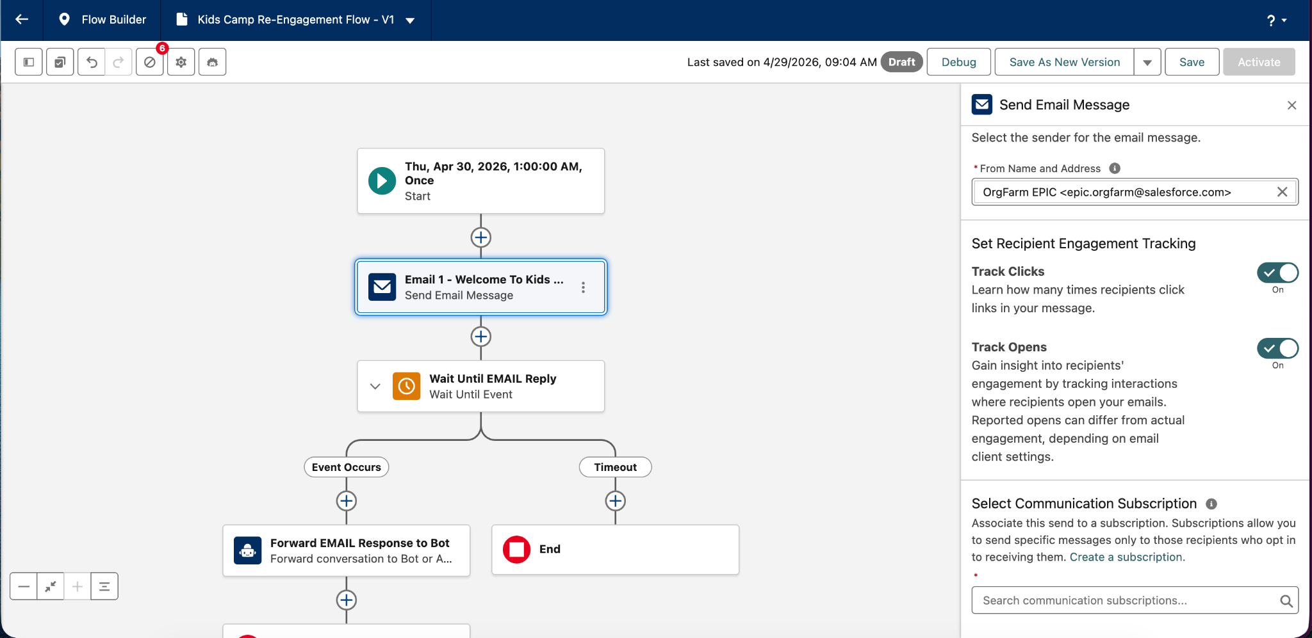1312x638 pixels.
Task: Click the Draft status badge
Action: click(902, 62)
